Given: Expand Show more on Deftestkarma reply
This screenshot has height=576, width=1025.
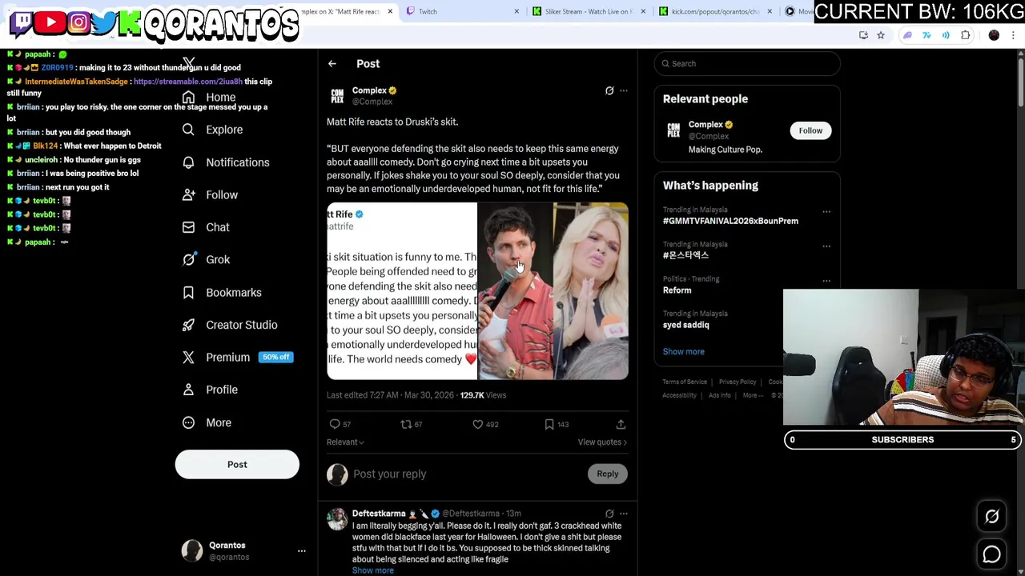Looking at the screenshot, I should click(x=373, y=570).
